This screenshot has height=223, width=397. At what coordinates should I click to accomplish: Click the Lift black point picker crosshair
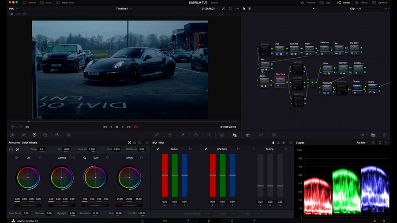coord(17,158)
